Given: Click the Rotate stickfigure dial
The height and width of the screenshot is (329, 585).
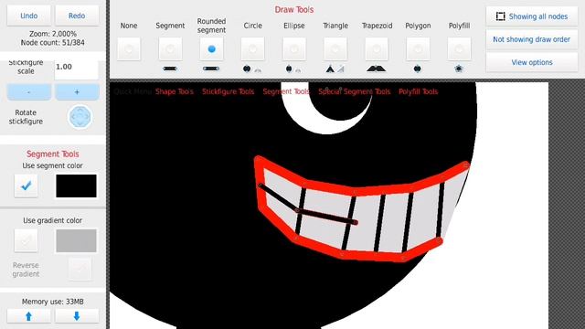Looking at the screenshot, I should (80, 117).
